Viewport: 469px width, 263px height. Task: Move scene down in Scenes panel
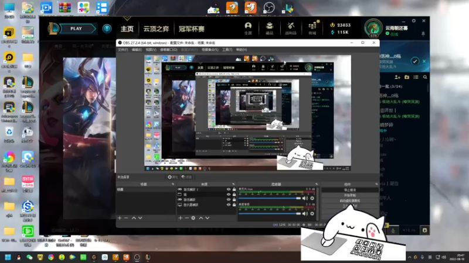pyautogui.click(x=140, y=218)
